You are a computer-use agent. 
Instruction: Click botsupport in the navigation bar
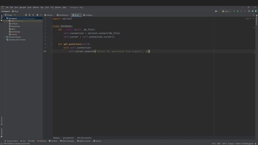coord(6,11)
